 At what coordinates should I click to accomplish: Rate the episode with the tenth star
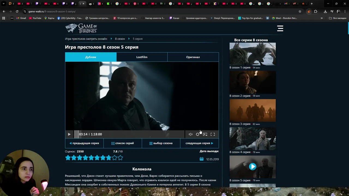120,158
